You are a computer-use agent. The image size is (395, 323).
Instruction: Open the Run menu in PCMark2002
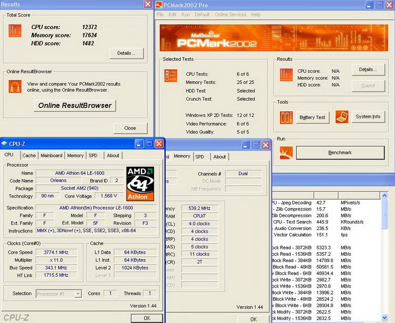(186, 15)
